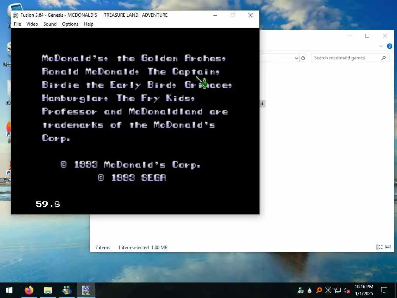Screen dimensions: 397x298
Task: Refresh the File Explorer folder view
Action: (303, 58)
